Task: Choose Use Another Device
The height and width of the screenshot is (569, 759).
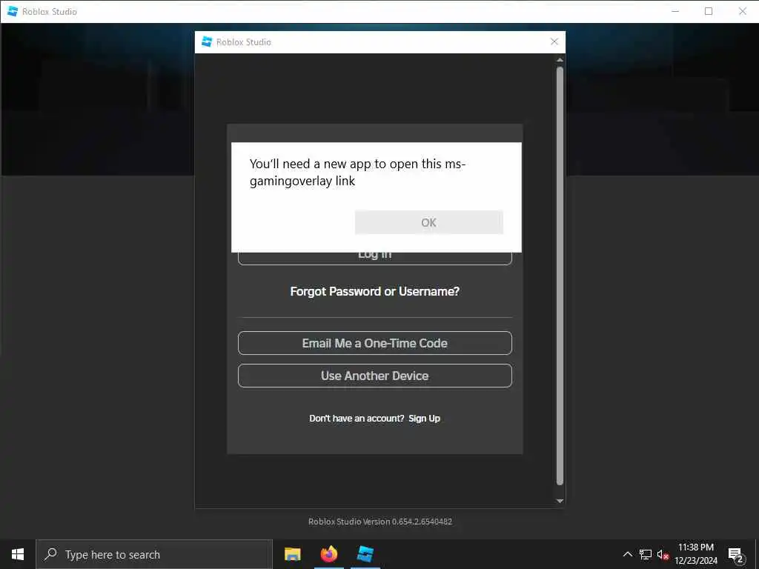Action: click(x=374, y=376)
